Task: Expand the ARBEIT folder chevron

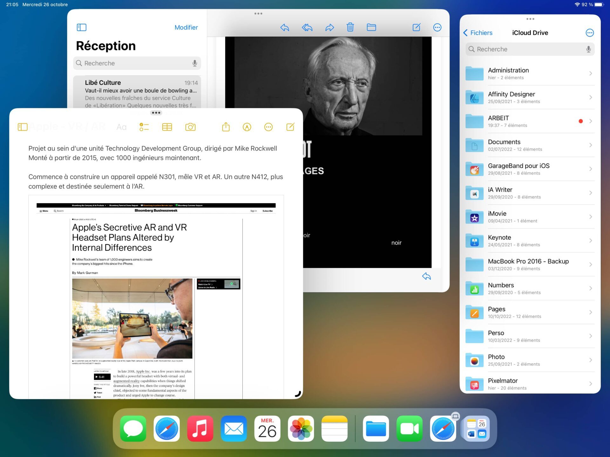Action: click(x=591, y=121)
